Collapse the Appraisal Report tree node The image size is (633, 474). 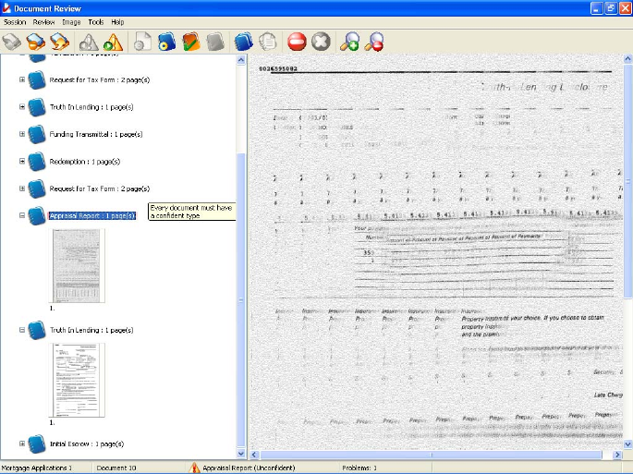point(22,215)
